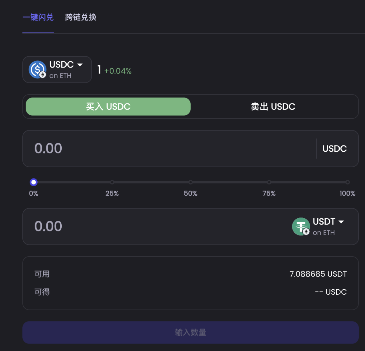The height and width of the screenshot is (351, 365).
Task: Jump slider to the 100% point
Action: pos(348,182)
